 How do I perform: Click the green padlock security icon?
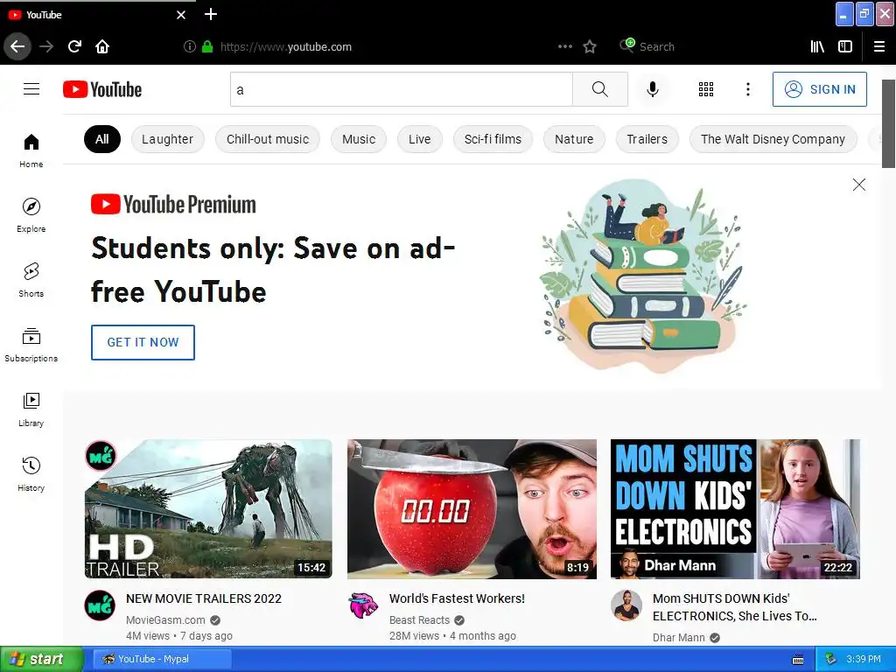(207, 46)
